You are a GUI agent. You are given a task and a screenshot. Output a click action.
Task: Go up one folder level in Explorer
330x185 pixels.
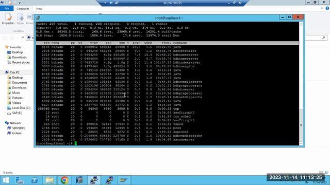tap(23, 38)
